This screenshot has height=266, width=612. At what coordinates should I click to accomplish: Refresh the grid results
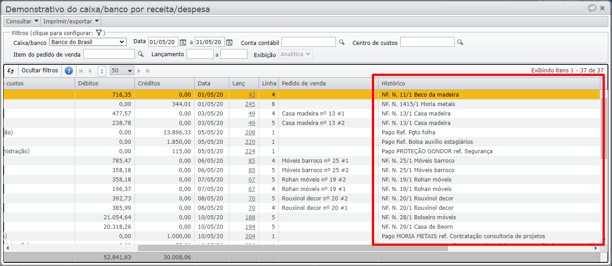coord(11,71)
